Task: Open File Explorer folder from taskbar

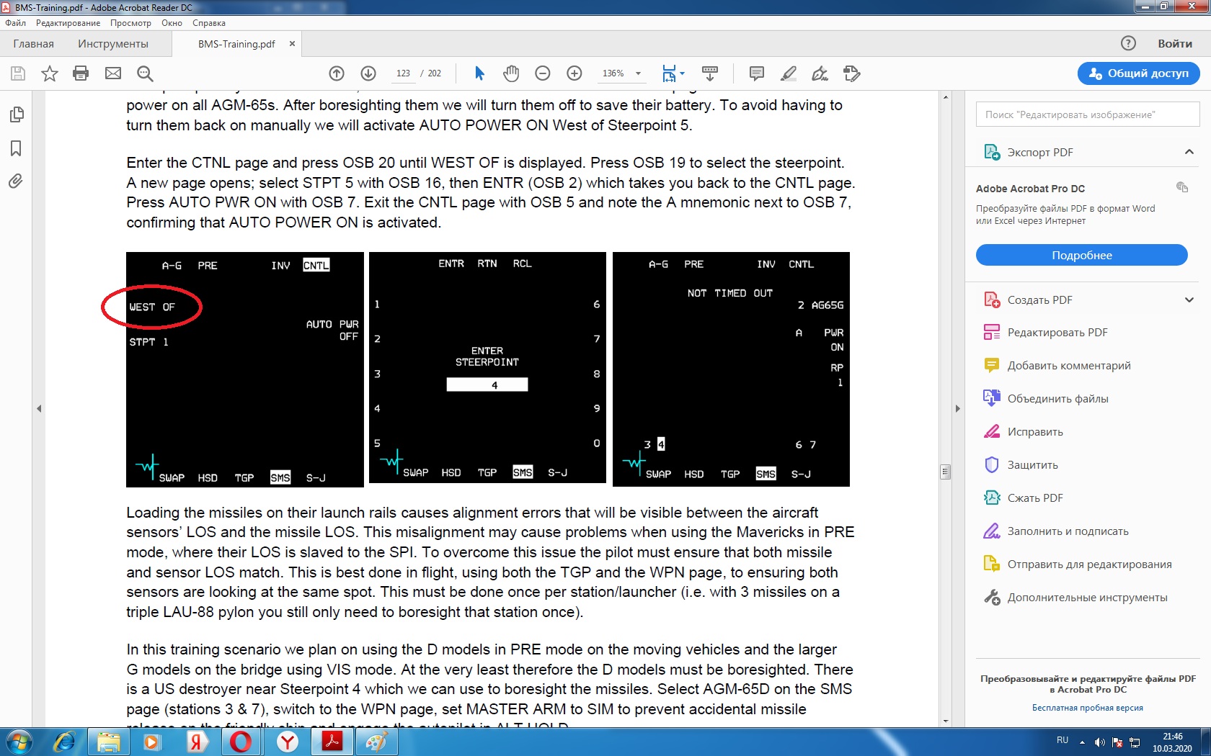Action: click(x=108, y=742)
